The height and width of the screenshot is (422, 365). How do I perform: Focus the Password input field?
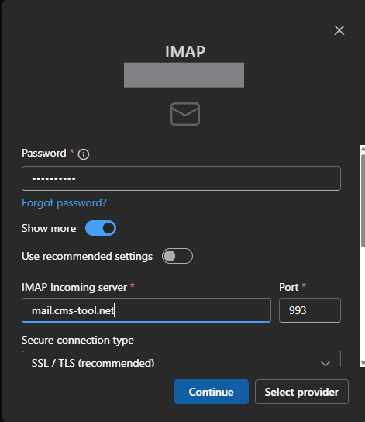pos(181,178)
